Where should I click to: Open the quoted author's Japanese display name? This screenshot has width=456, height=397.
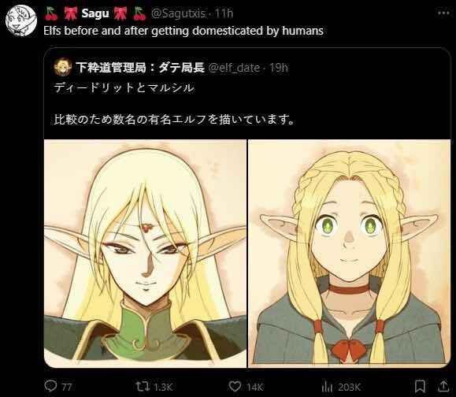[140, 68]
